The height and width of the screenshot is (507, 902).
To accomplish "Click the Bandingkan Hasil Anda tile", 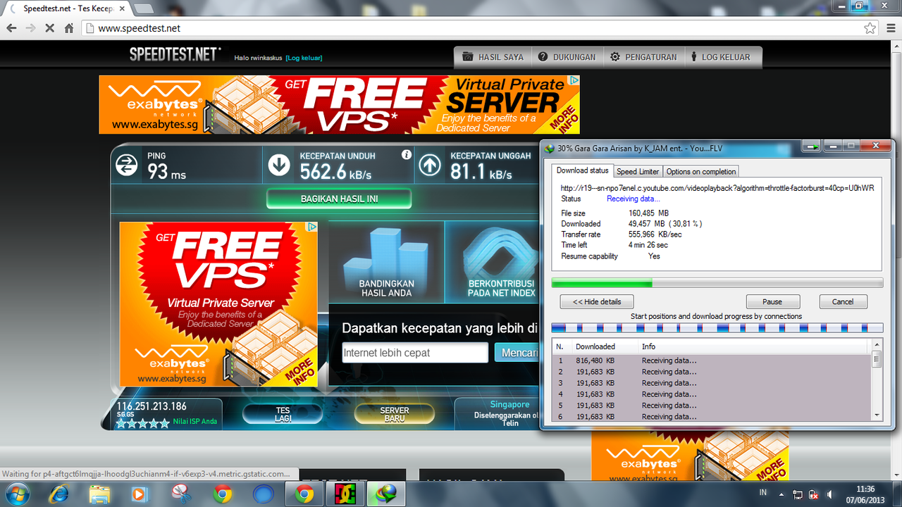I will (386, 262).
